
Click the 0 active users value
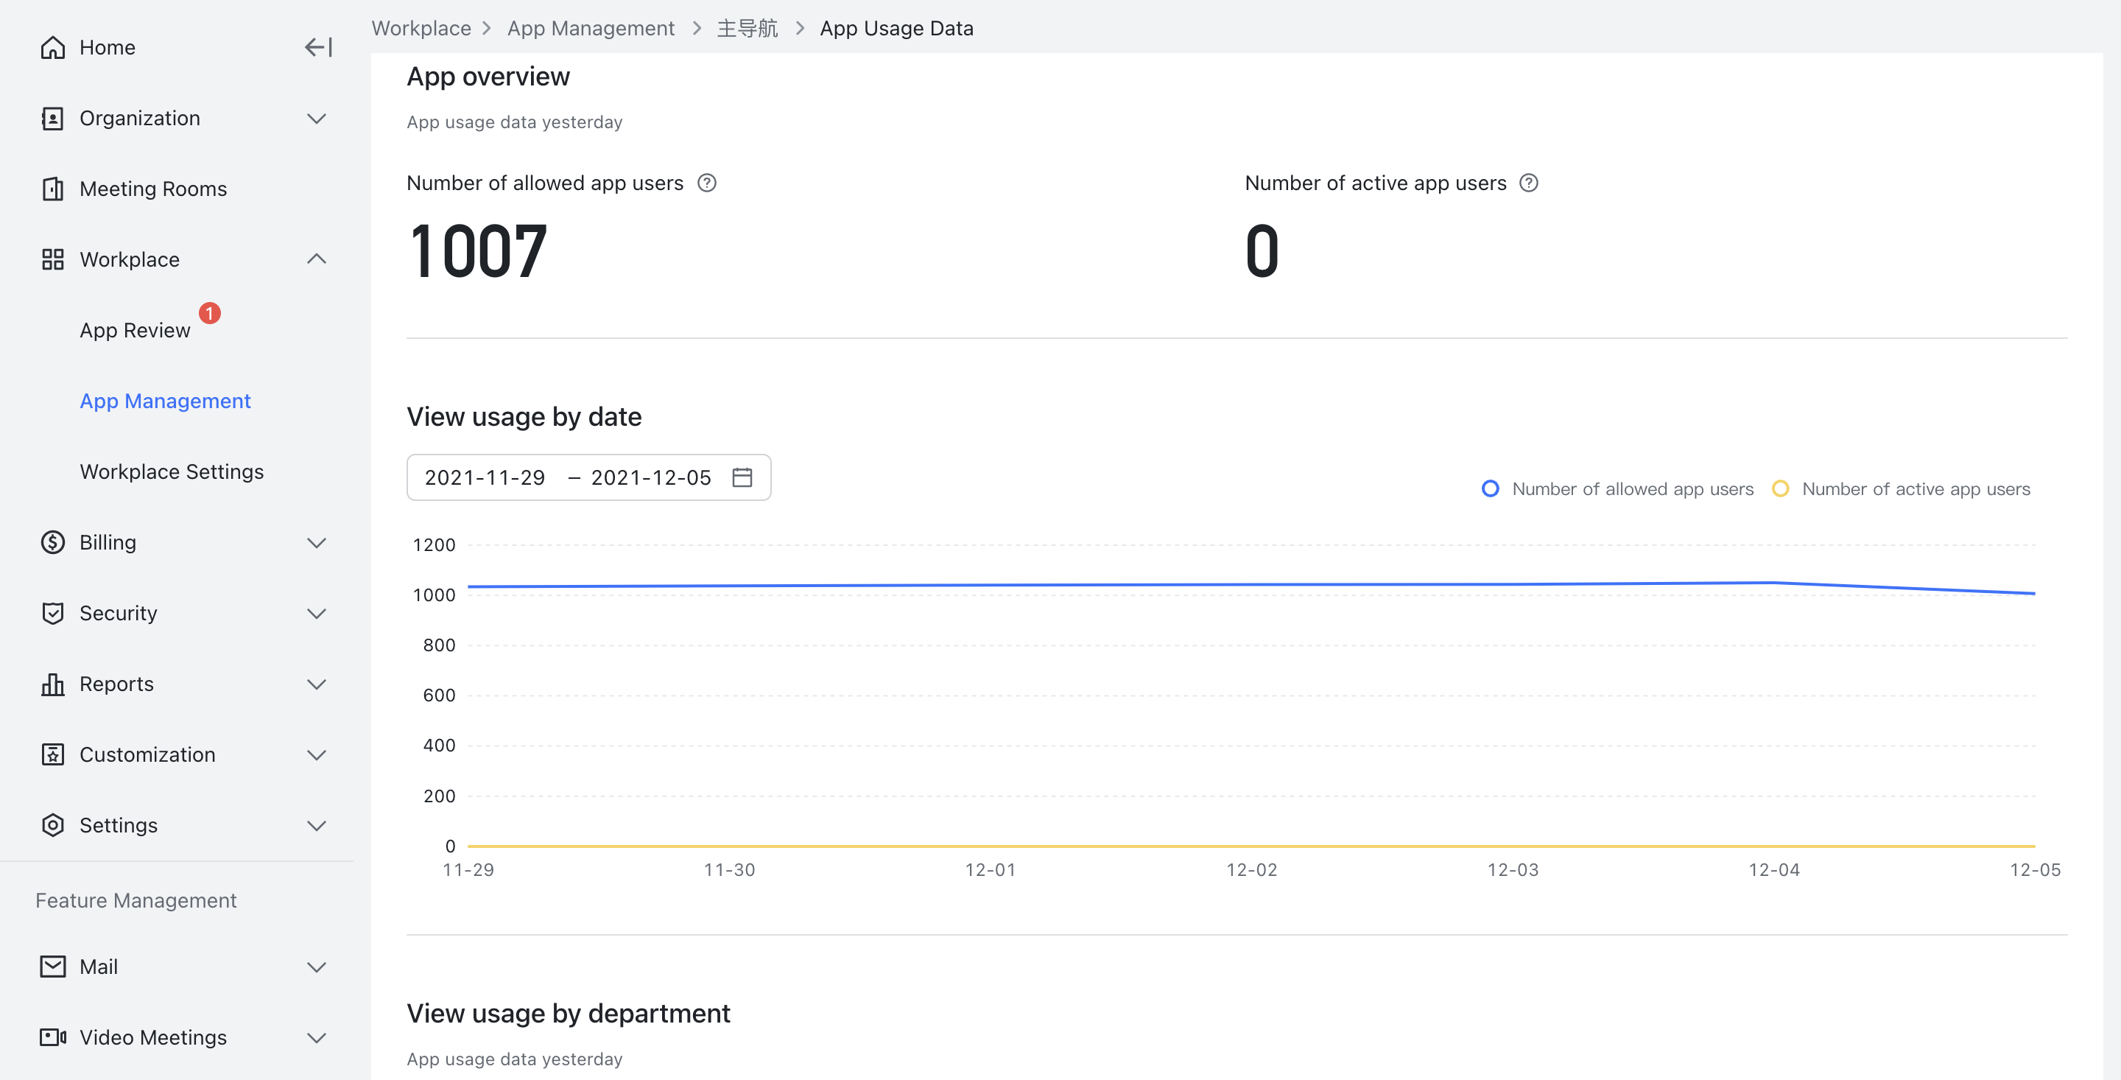1262,250
